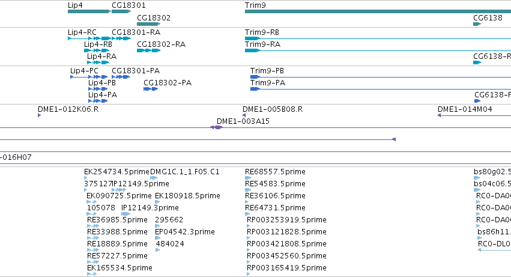Select the CG18302 gene bar

coord(148,24)
